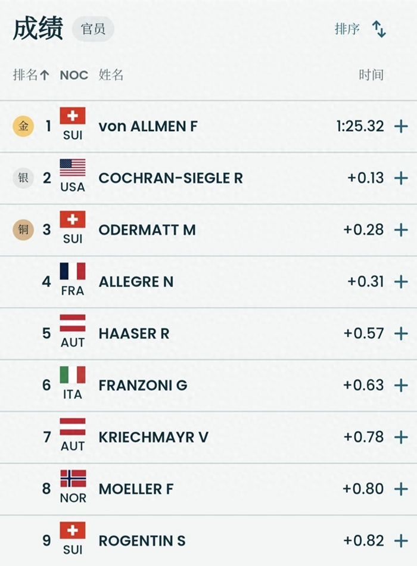Viewport: 417px width, 566px height.
Task: Click the Norway flag icon
Action: point(73,479)
